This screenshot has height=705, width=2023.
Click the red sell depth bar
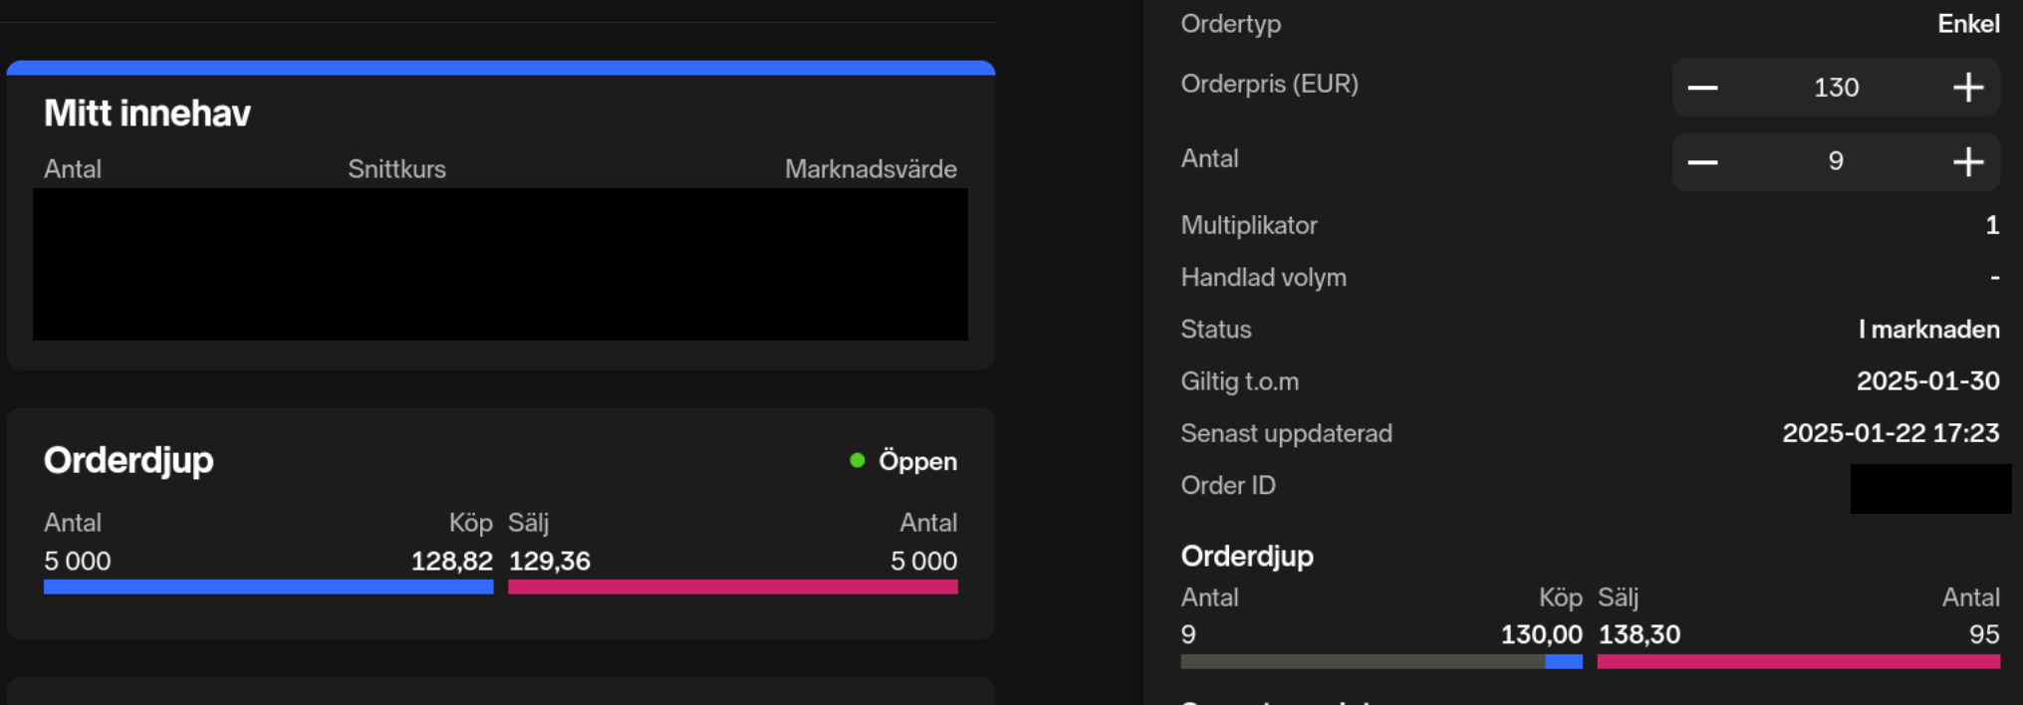pyautogui.click(x=733, y=587)
